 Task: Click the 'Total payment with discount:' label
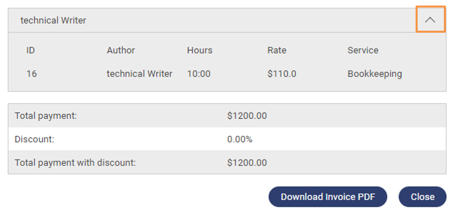(75, 163)
